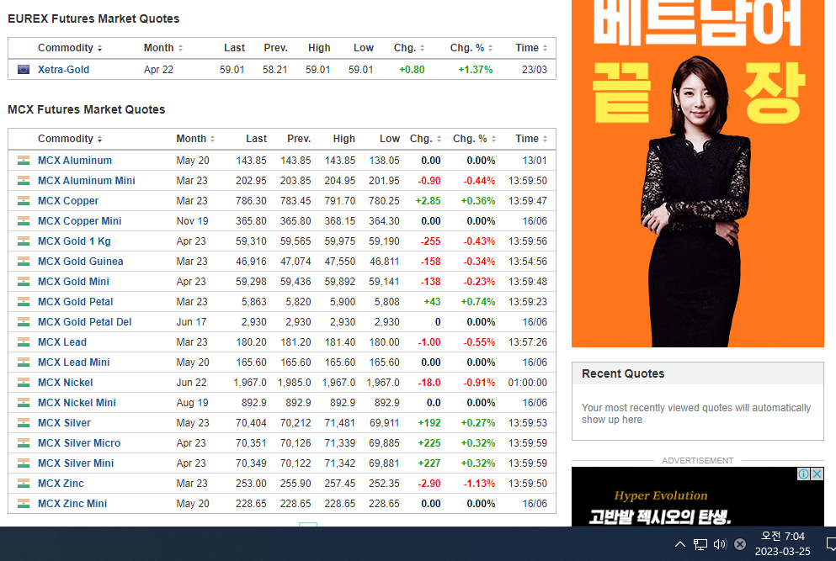
Task: Click the India flag icon beside MCX Zinc Mini
Action: [x=24, y=504]
